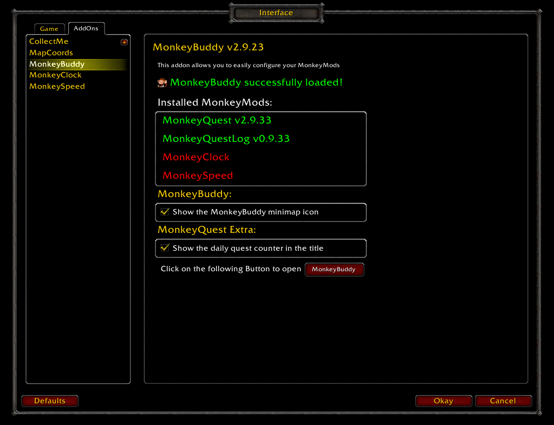Screen dimensions: 554x425
Task: Switch to the Game tab
Action: (49, 29)
